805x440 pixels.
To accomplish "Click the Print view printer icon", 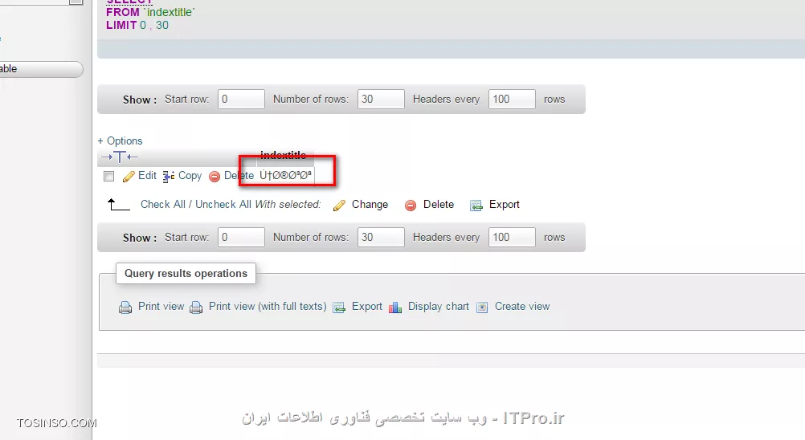I will coord(125,308).
